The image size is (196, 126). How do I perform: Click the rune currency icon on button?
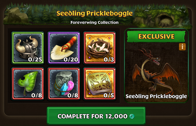(132, 116)
